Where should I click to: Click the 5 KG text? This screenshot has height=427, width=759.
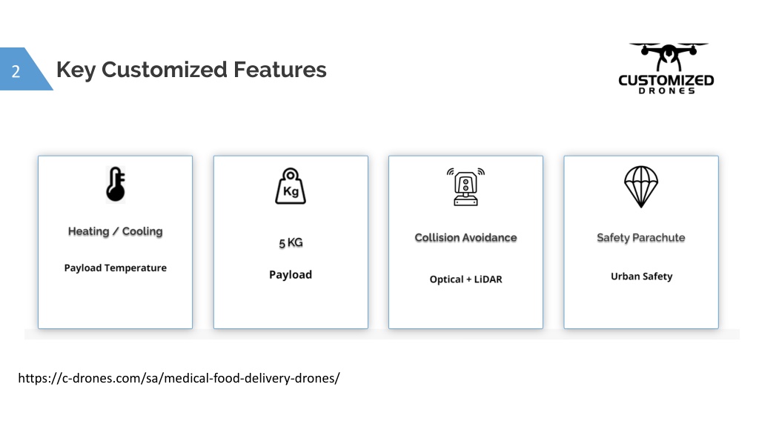point(291,243)
